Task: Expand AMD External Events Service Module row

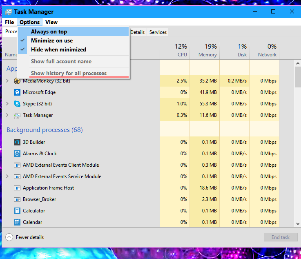Action: 7,176
